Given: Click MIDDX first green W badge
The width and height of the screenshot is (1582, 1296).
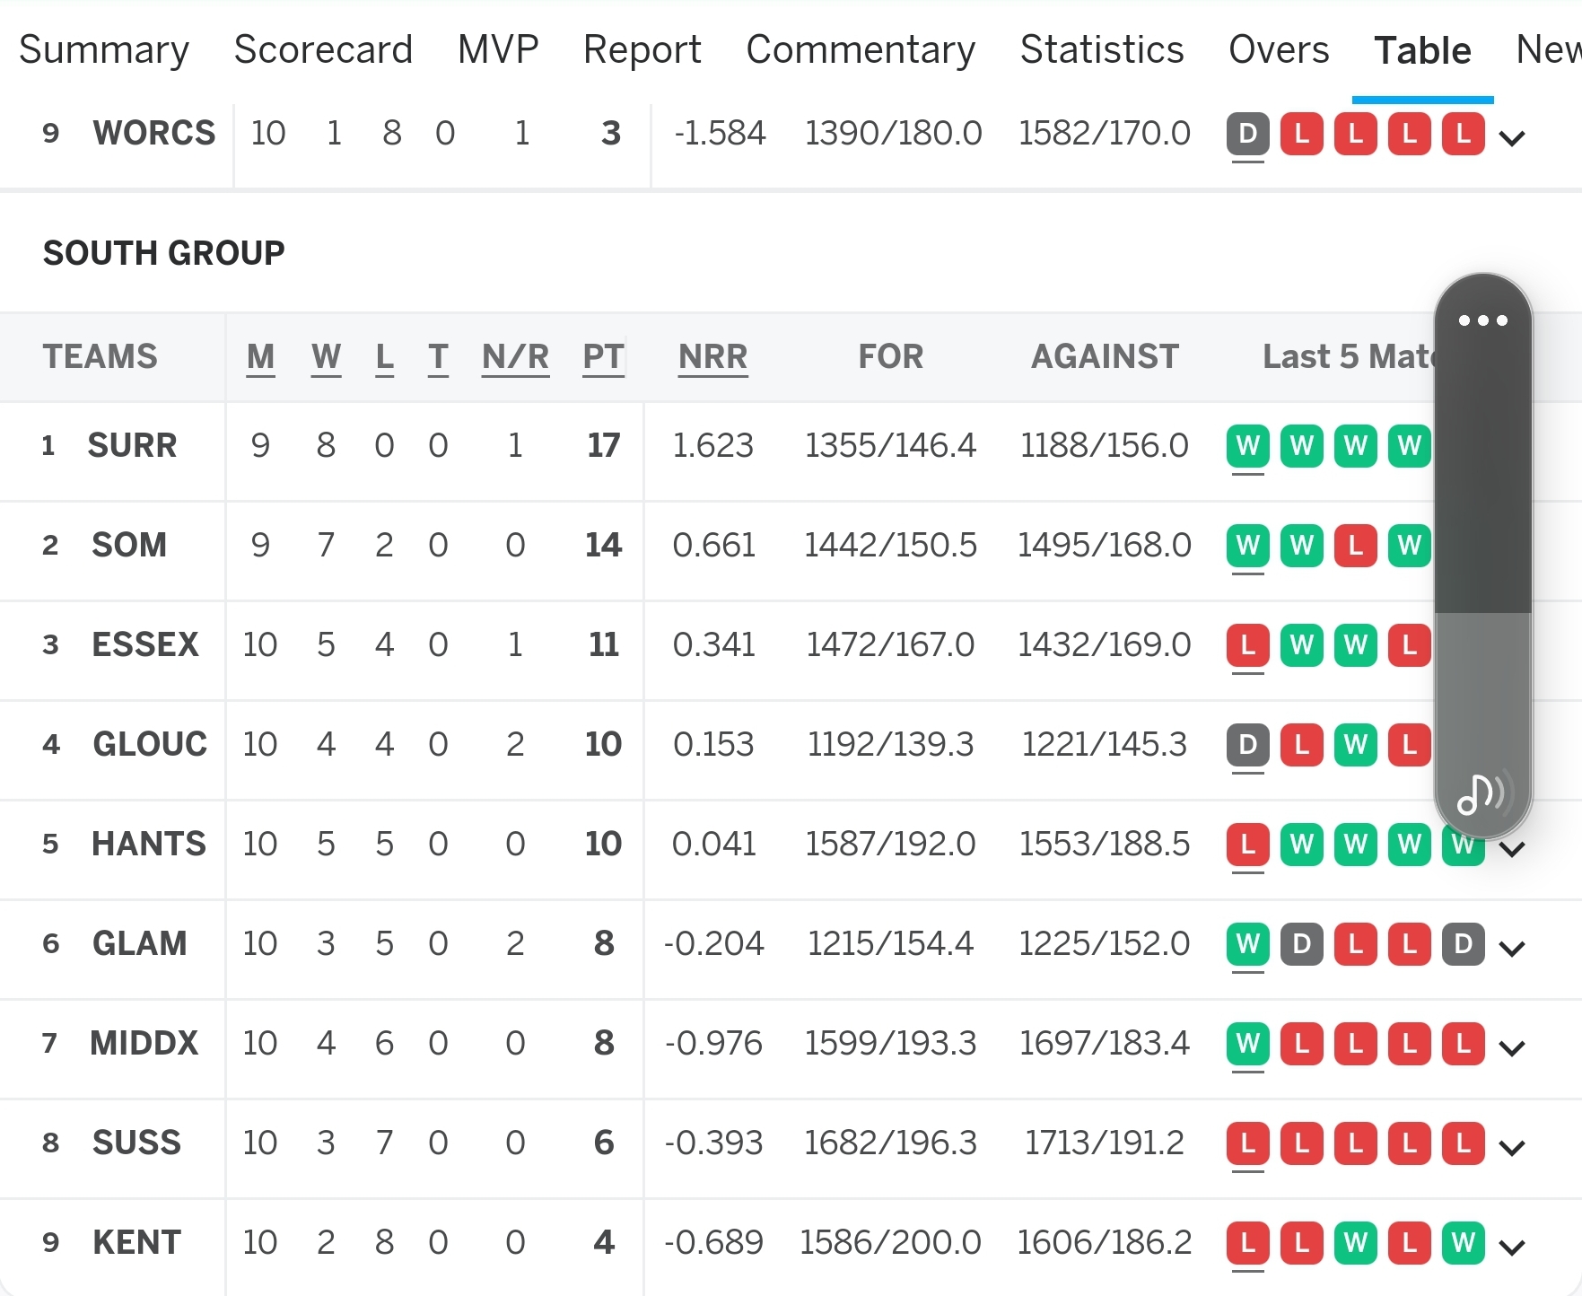Looking at the screenshot, I should (1247, 1043).
